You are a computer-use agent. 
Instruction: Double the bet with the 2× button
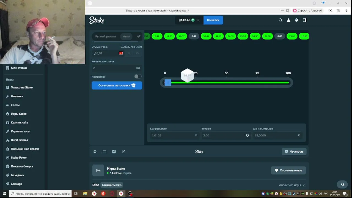point(137,53)
